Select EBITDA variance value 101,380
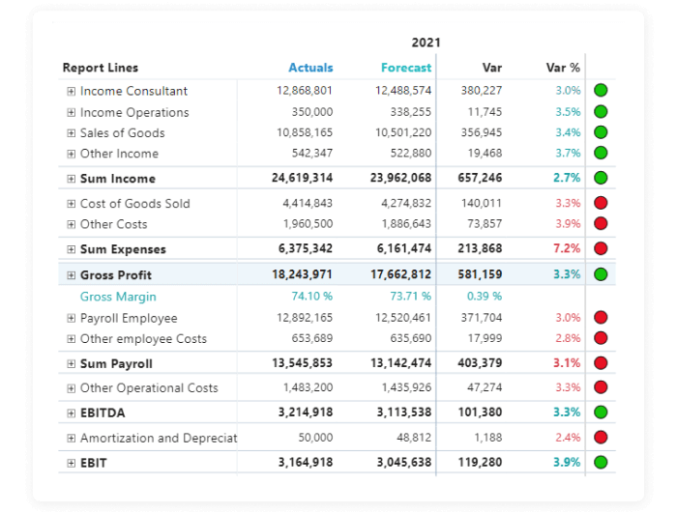The width and height of the screenshot is (676, 513). tap(480, 413)
